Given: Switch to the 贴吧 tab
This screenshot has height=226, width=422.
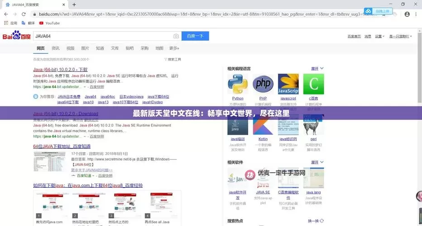Looking at the screenshot, I should tap(129, 48).
